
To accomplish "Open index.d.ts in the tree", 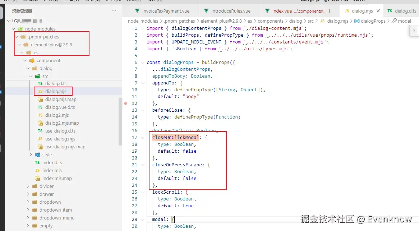I will click(x=52, y=163).
